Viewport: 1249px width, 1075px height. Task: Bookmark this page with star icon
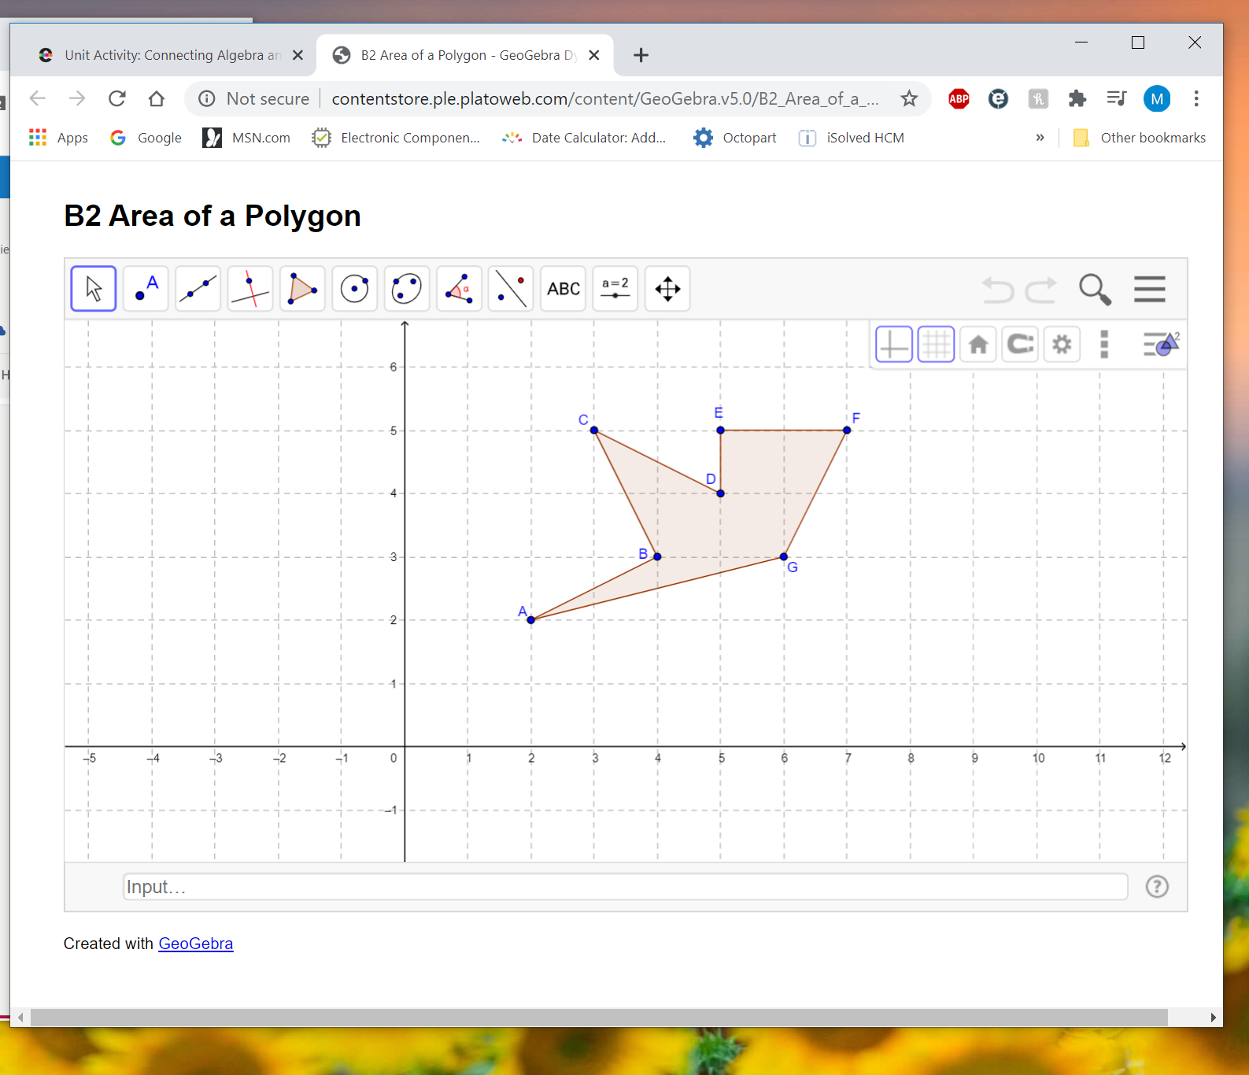click(909, 98)
